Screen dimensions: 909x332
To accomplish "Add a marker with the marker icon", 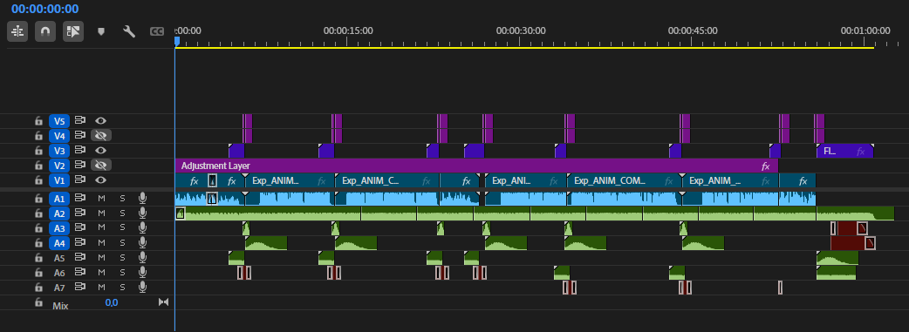I will 101,31.
